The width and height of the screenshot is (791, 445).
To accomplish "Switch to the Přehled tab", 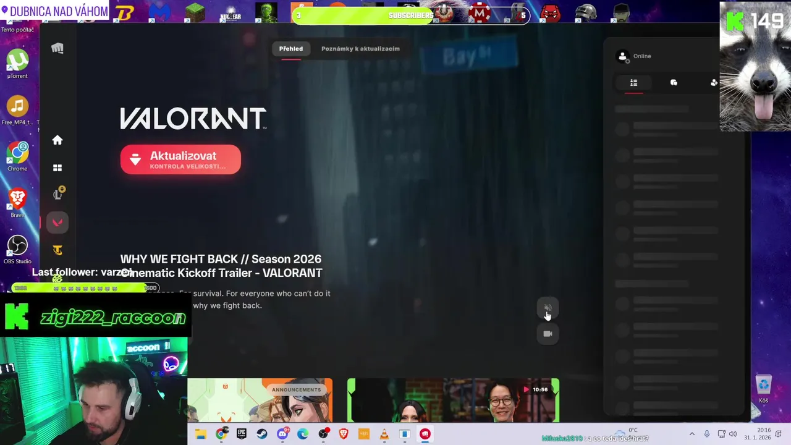I will [x=291, y=49].
